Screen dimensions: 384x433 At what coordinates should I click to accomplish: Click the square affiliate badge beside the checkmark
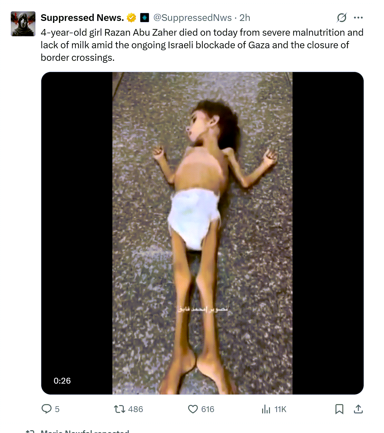click(144, 18)
